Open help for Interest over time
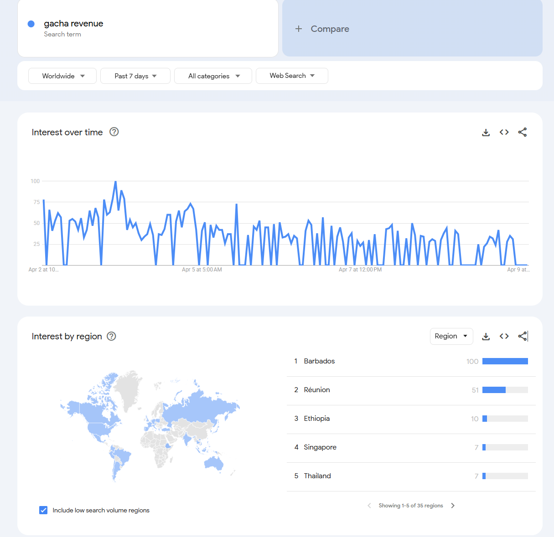The height and width of the screenshot is (537, 554). [x=114, y=132]
